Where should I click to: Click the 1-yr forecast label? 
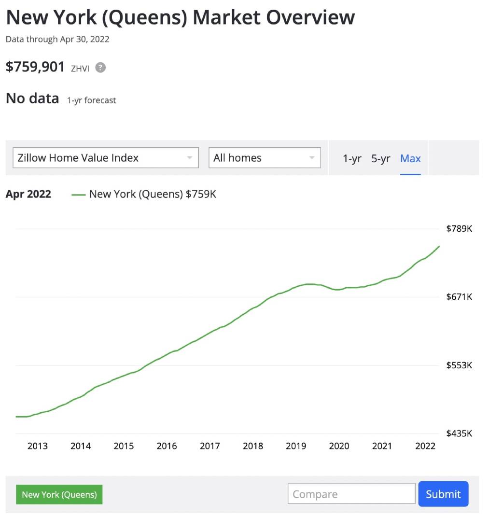(x=92, y=100)
